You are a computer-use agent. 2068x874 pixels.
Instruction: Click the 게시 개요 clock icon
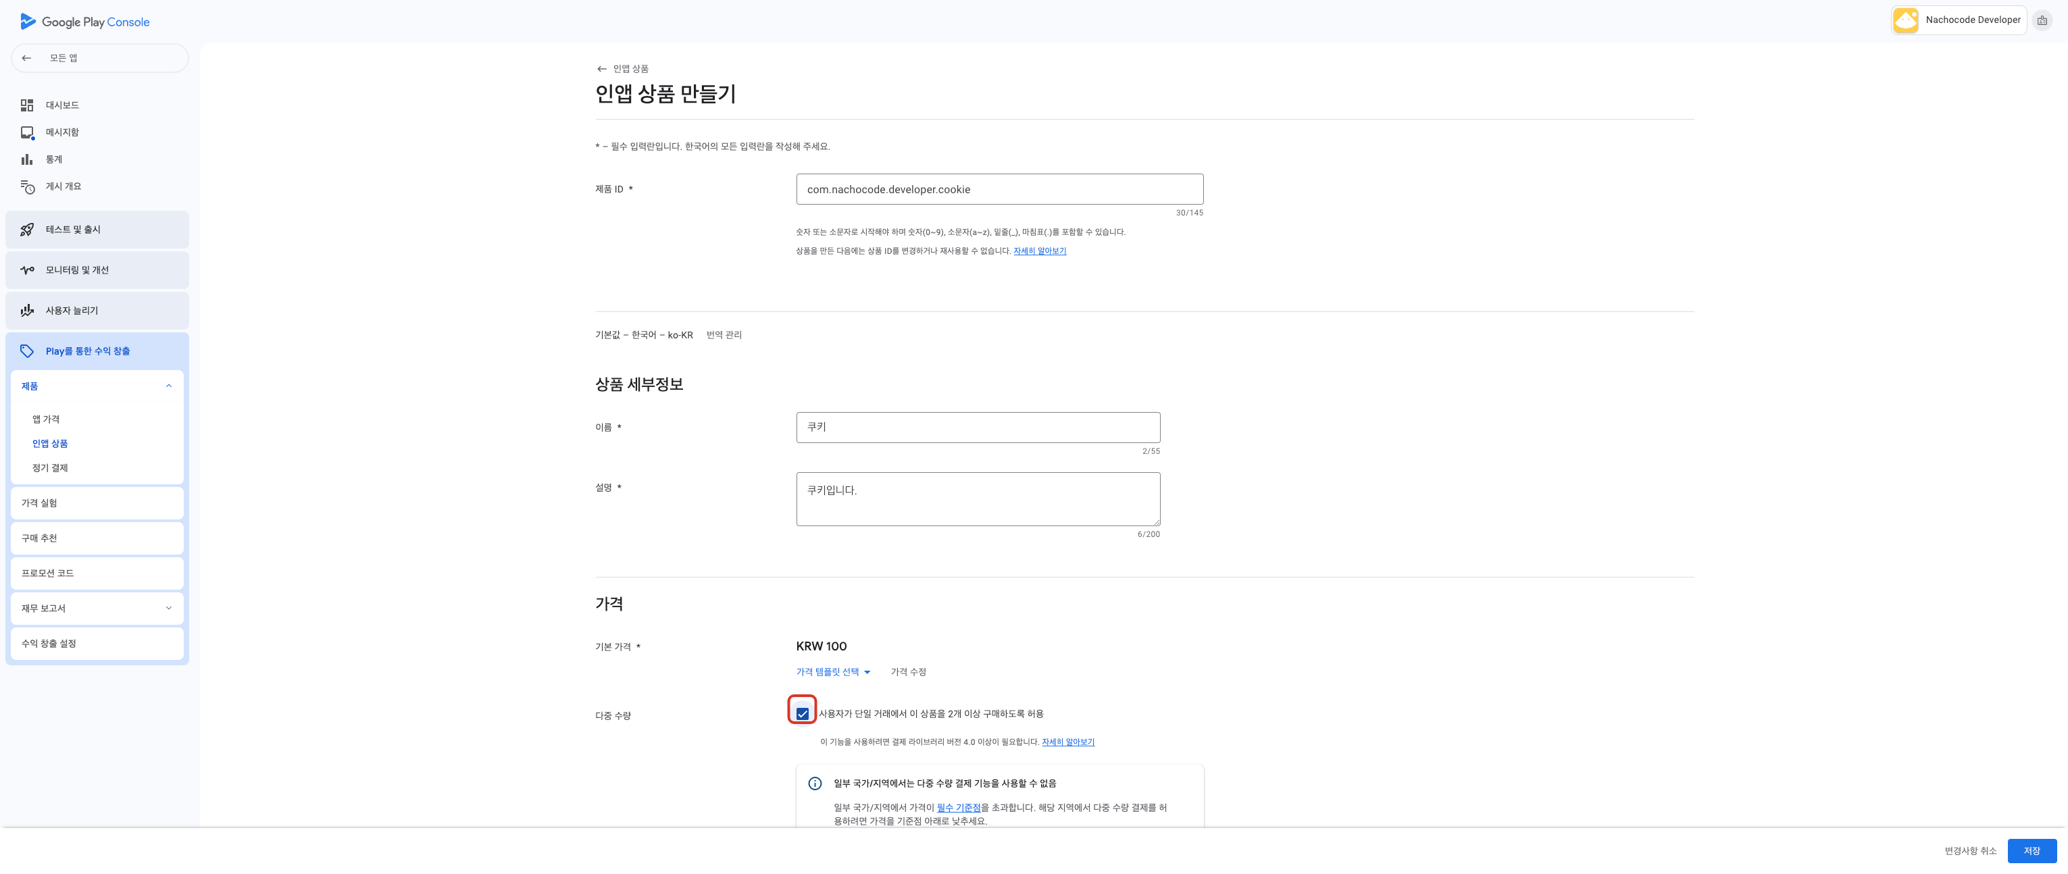[x=27, y=186]
